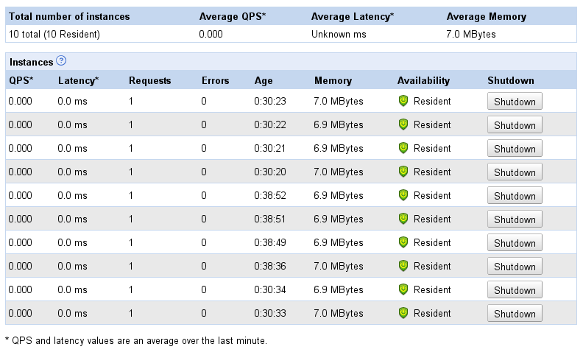This screenshot has height=355, width=583.
Task: Shut down the instance aged 0:30:33
Action: 515,314
